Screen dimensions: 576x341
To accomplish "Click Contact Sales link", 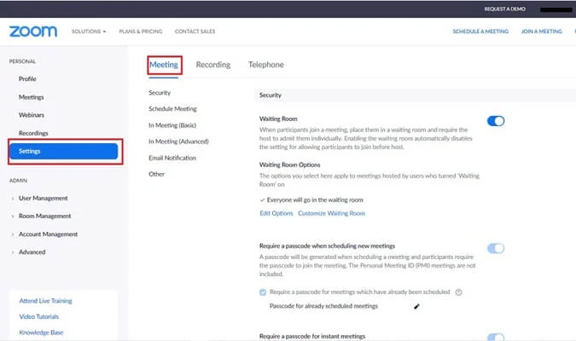I will (195, 32).
